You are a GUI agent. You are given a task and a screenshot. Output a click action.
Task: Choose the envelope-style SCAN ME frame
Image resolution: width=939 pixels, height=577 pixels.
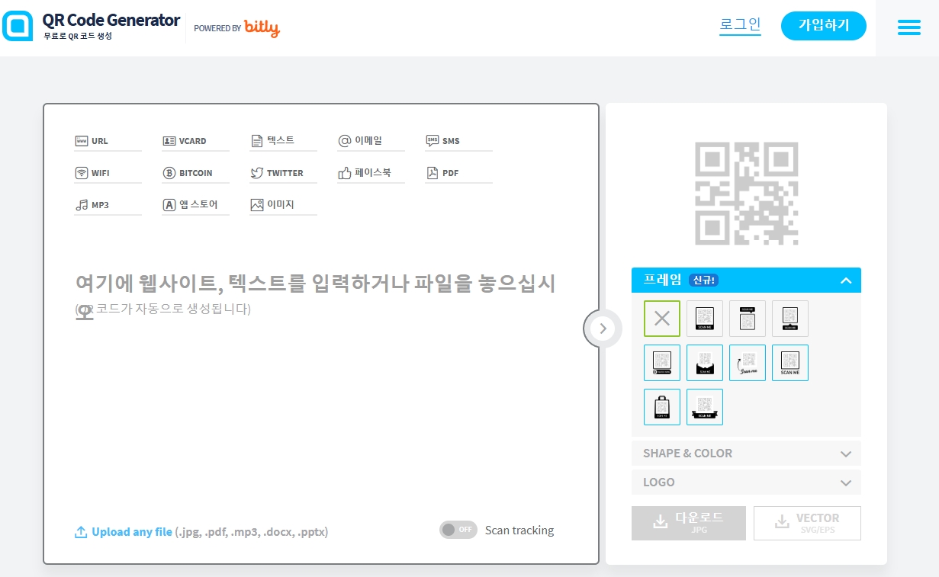coord(705,363)
